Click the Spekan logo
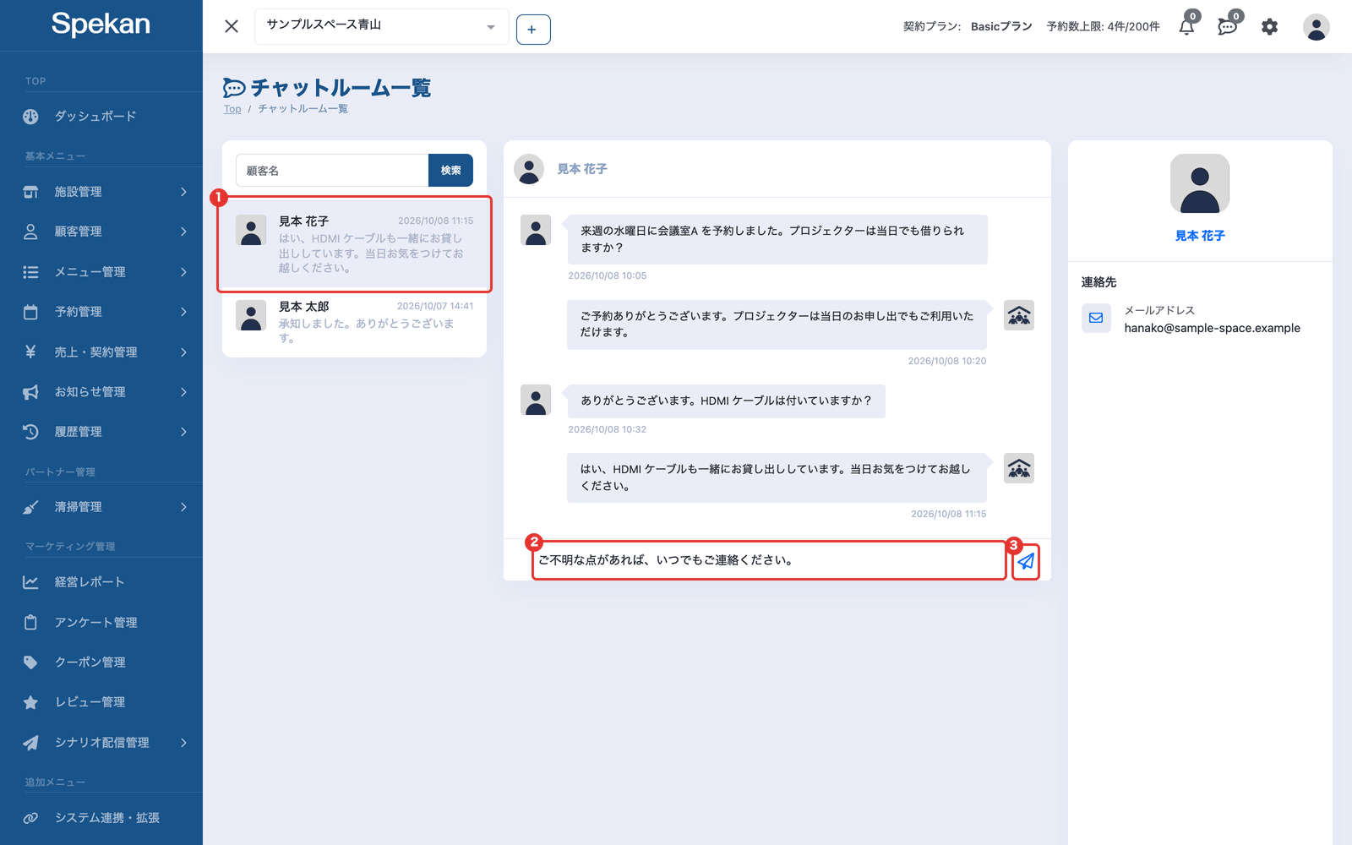Screen dimensions: 1352x845 point(101,24)
